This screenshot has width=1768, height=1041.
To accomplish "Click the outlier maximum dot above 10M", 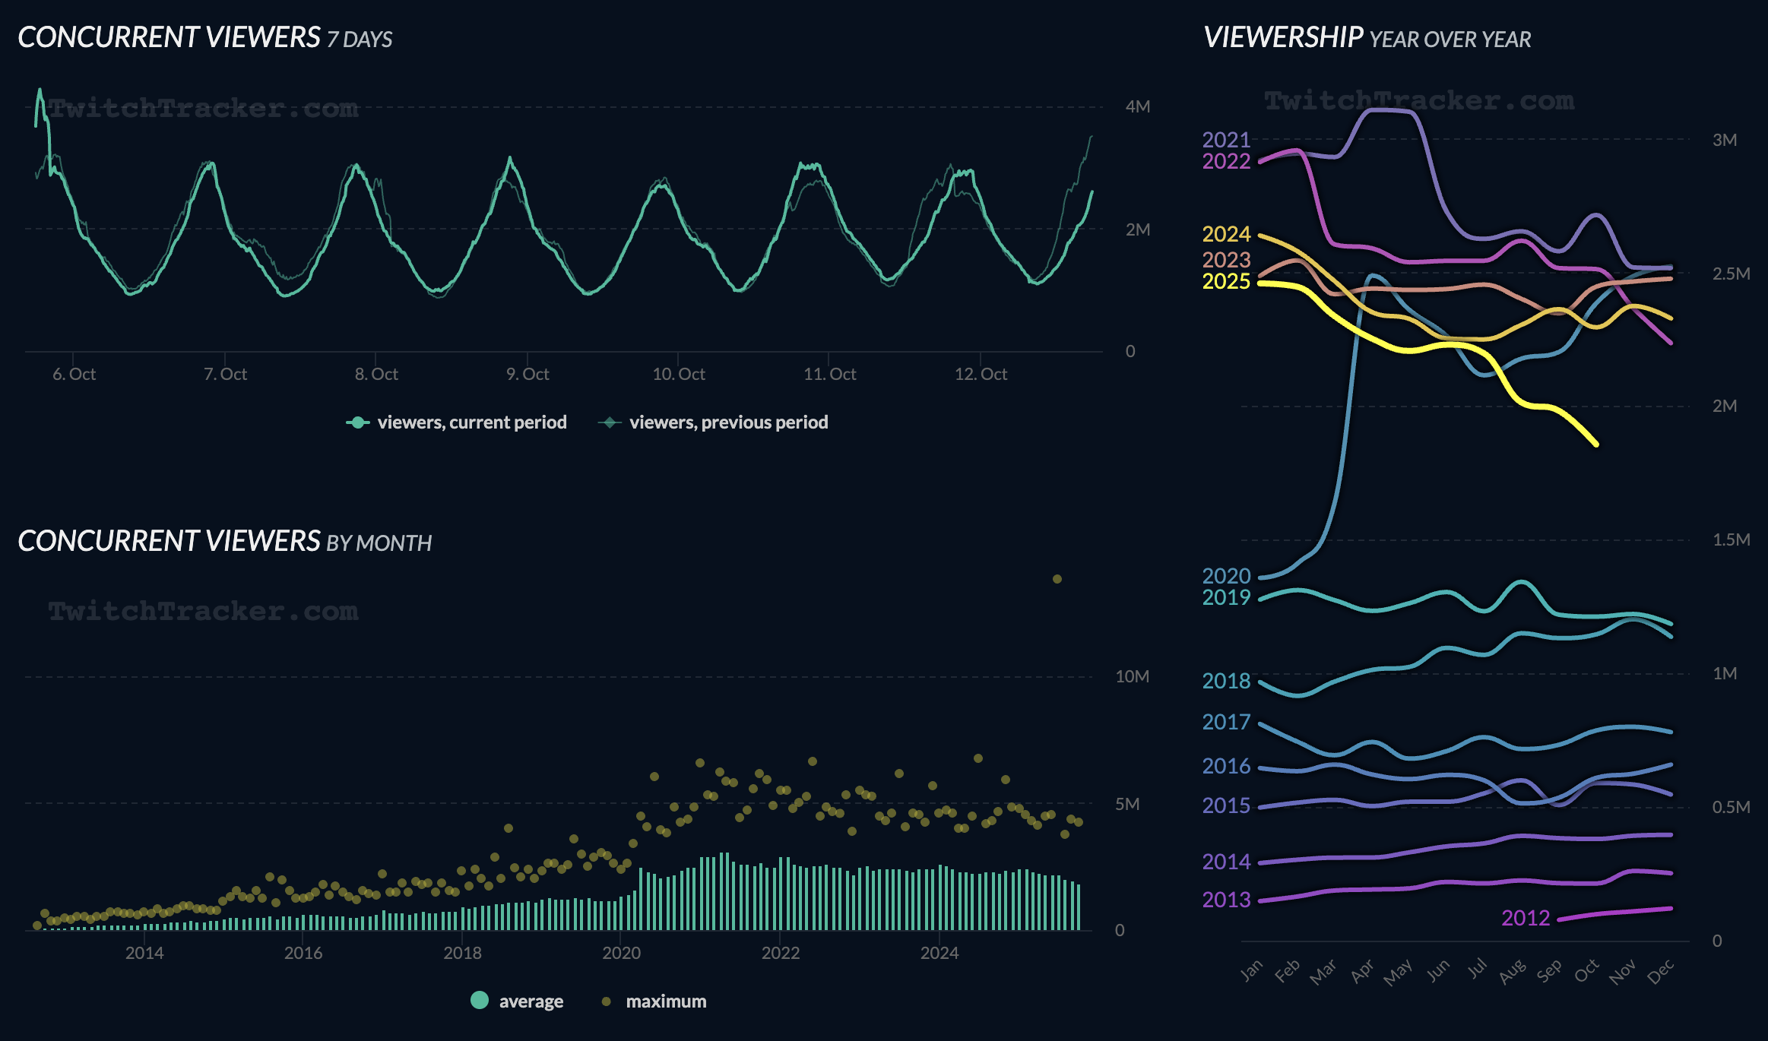I will 1057,579.
